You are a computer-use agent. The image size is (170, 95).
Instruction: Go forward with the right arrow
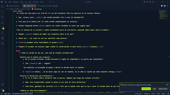pyautogui.click(x=53, y=2)
